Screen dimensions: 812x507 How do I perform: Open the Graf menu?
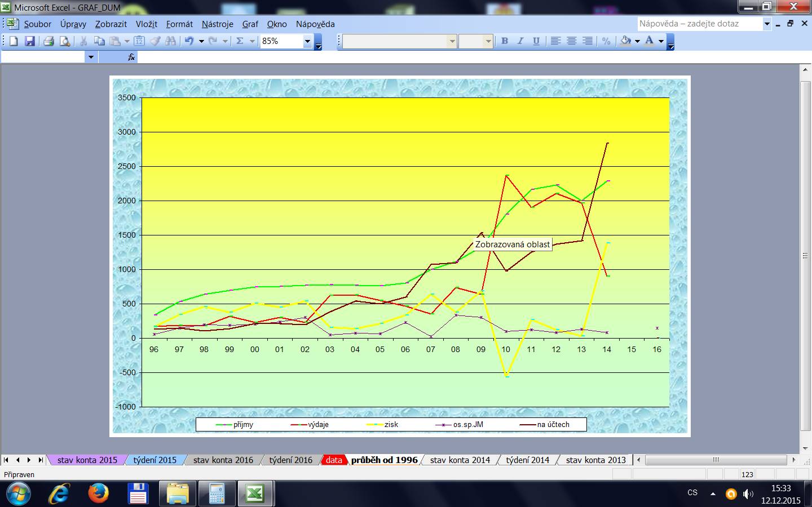tap(250, 24)
